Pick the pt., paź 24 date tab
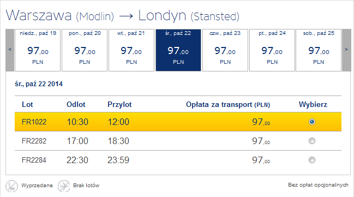 coord(272,50)
